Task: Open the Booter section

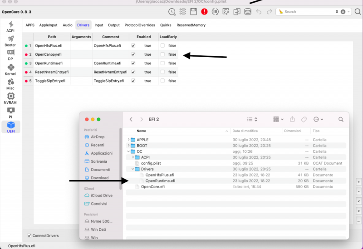Action: [10, 41]
